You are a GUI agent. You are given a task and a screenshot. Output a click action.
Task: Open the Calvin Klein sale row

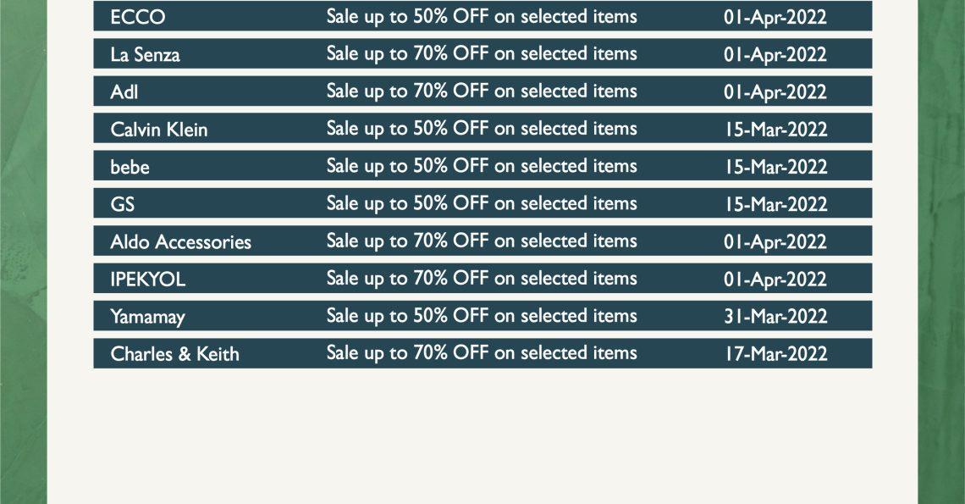(482, 128)
